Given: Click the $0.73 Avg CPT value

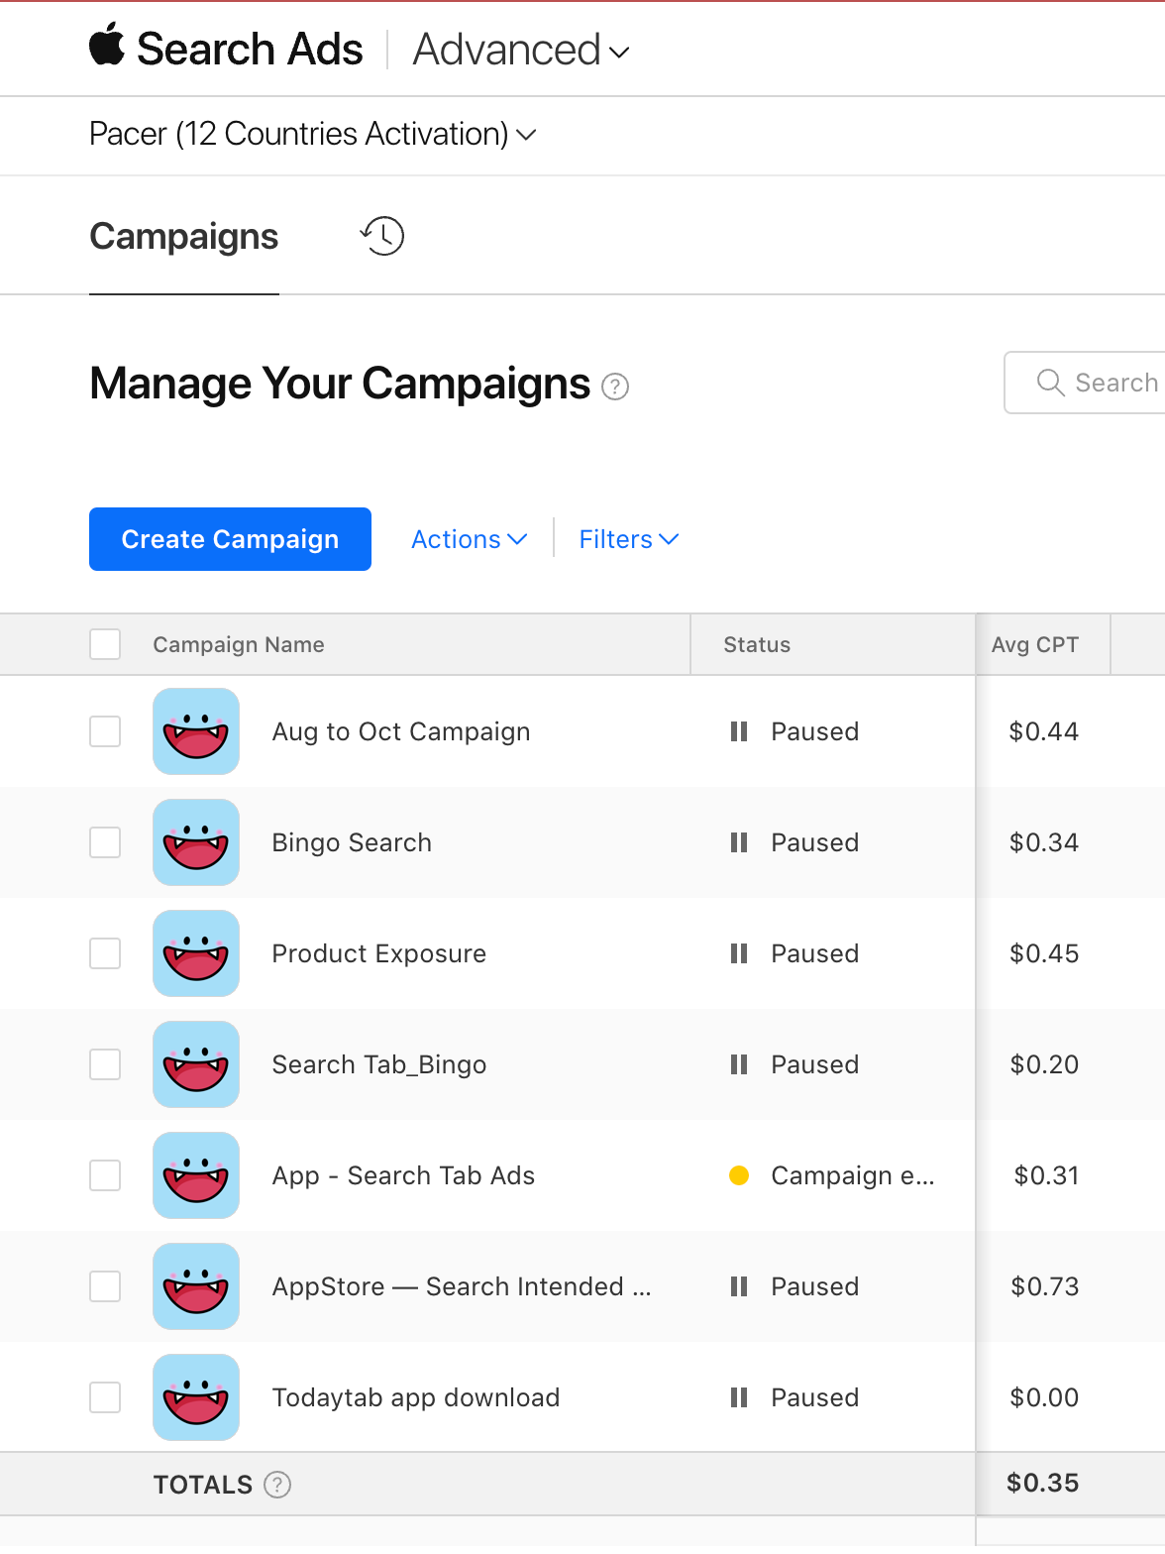Looking at the screenshot, I should tap(1045, 1286).
